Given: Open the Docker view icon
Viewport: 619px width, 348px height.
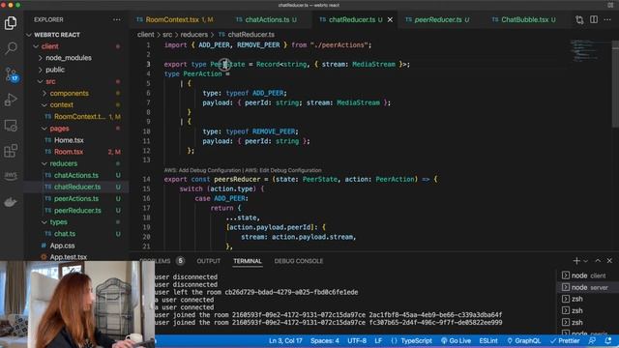Looking at the screenshot, I should click(x=11, y=202).
